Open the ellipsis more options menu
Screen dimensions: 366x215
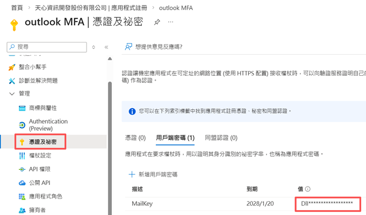click(171, 23)
